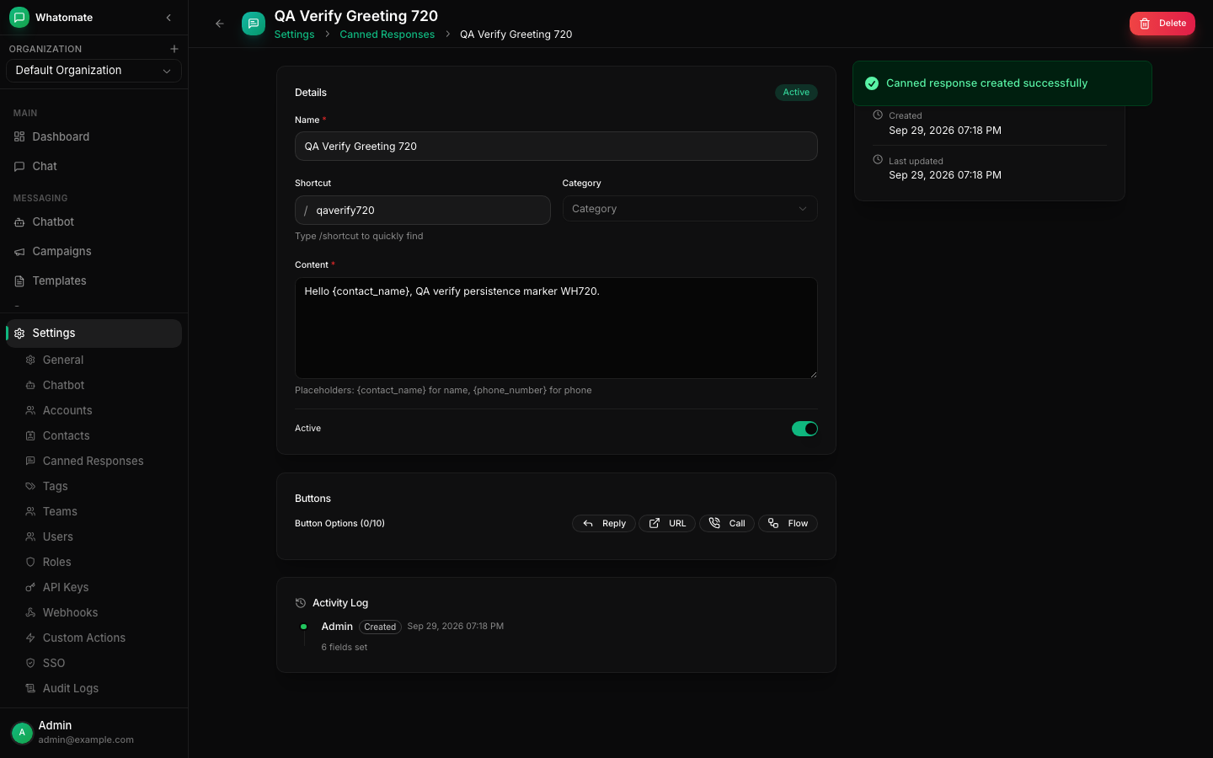Add a Flow button option
This screenshot has height=758, width=1213.
tap(788, 524)
